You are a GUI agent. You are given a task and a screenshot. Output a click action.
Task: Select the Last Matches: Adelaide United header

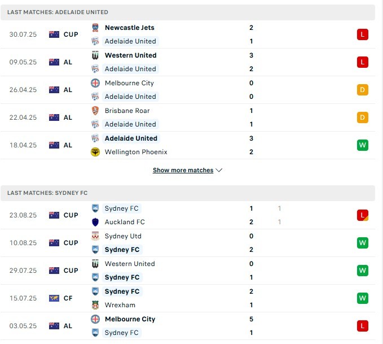click(58, 12)
